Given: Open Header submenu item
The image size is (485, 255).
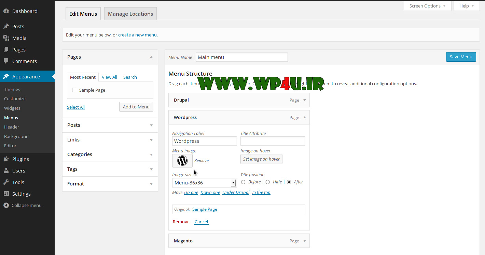Looking at the screenshot, I should tap(12, 127).
